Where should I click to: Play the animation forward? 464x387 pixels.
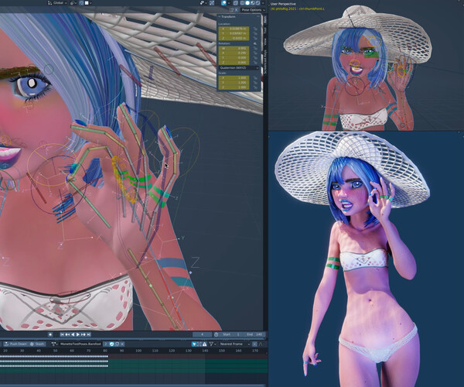[x=78, y=334]
